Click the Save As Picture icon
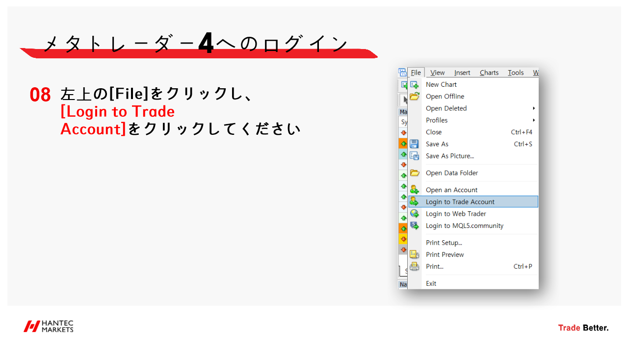This screenshot has height=353, width=628. [416, 156]
